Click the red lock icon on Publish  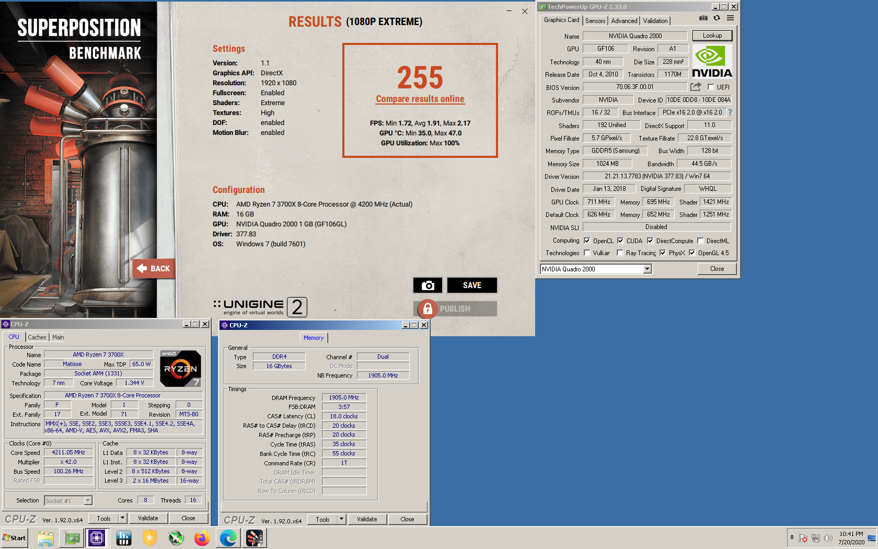click(428, 309)
